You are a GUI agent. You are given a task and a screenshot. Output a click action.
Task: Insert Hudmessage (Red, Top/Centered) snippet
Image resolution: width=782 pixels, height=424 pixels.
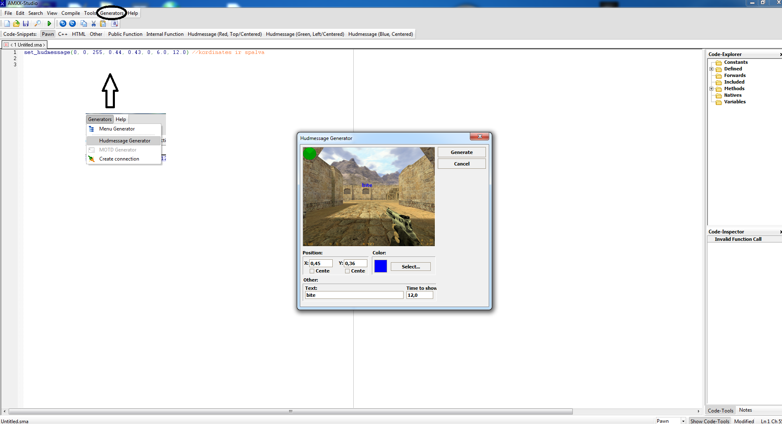(x=225, y=34)
